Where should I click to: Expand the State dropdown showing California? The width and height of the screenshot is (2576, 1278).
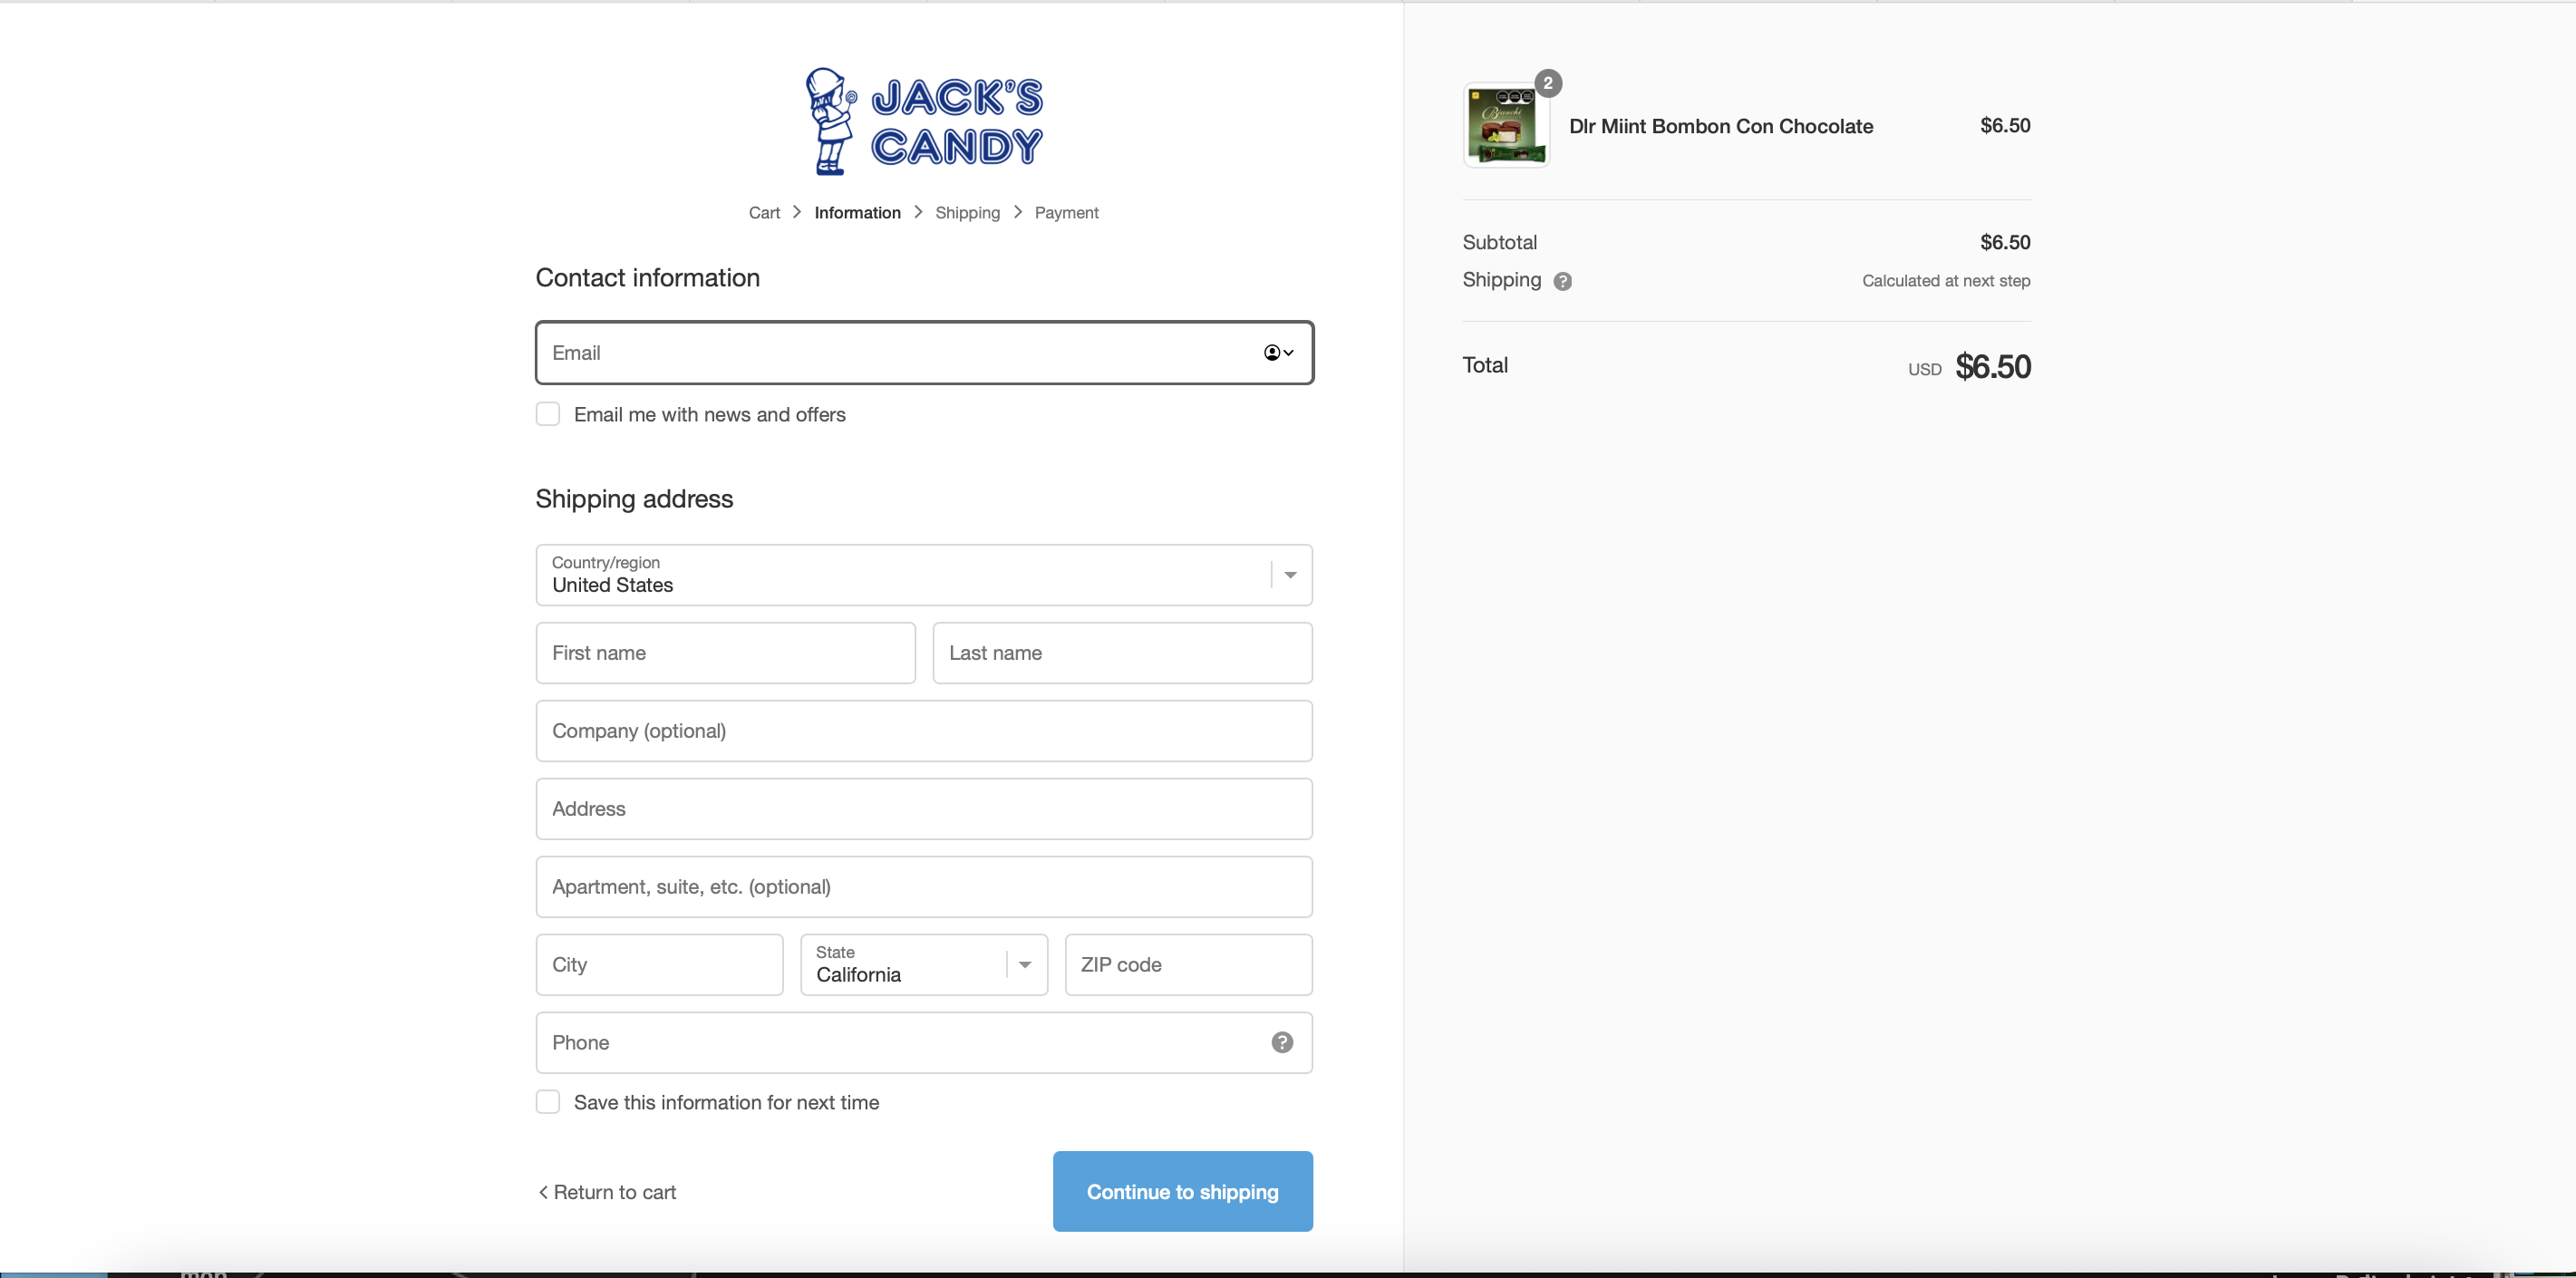click(923, 965)
